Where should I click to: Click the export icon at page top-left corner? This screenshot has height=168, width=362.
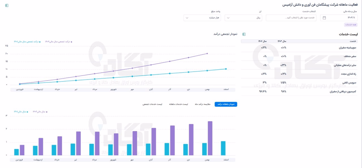tap(7, 5)
